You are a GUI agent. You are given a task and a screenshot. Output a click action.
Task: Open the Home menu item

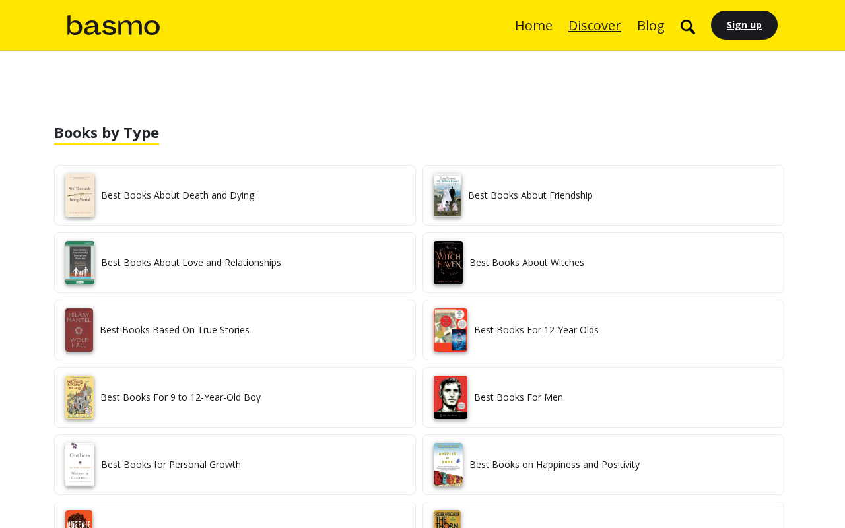coord(533,26)
